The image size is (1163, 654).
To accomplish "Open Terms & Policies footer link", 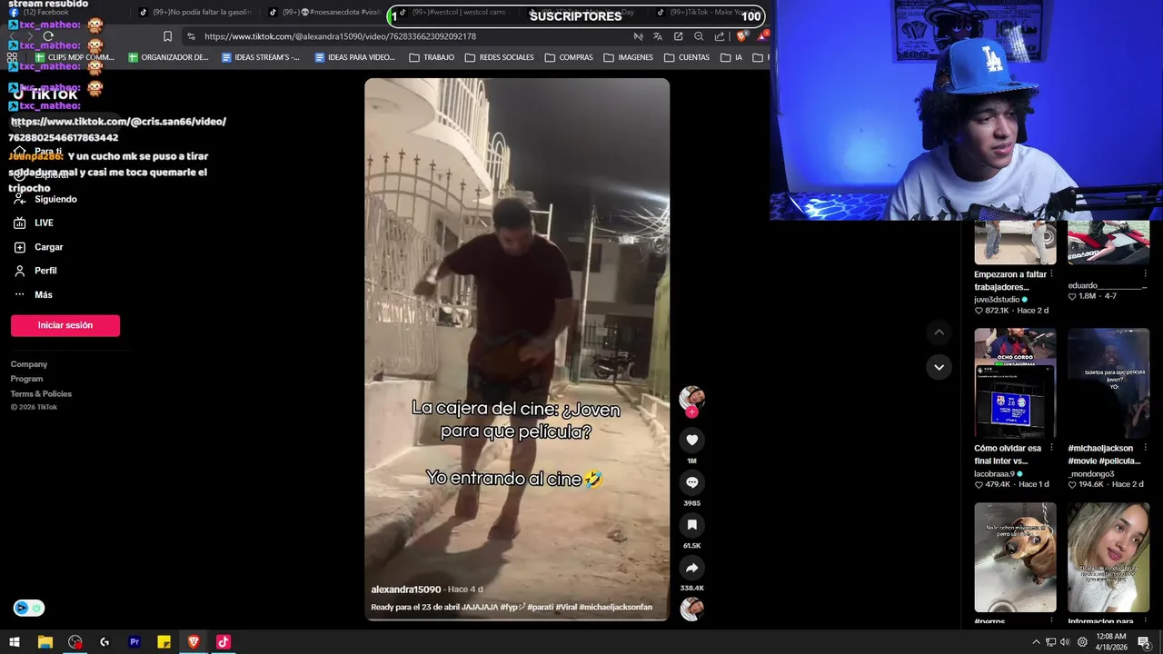I will 41,394.
